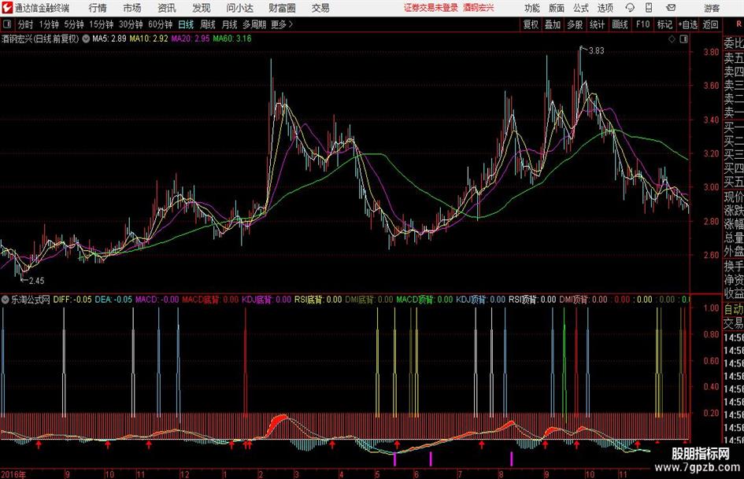Open the 版面 menu
Viewport: 744px width, 479px height.
[x=556, y=8]
